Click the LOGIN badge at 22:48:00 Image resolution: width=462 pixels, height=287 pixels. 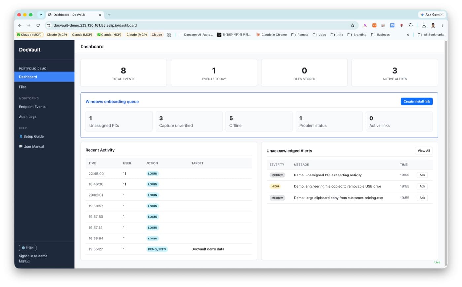tap(153, 174)
